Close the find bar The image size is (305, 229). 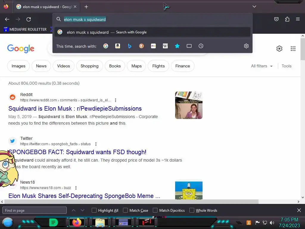(299, 210)
